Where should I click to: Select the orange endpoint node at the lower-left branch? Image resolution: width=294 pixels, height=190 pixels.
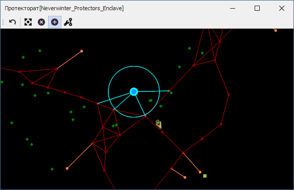[67, 169]
